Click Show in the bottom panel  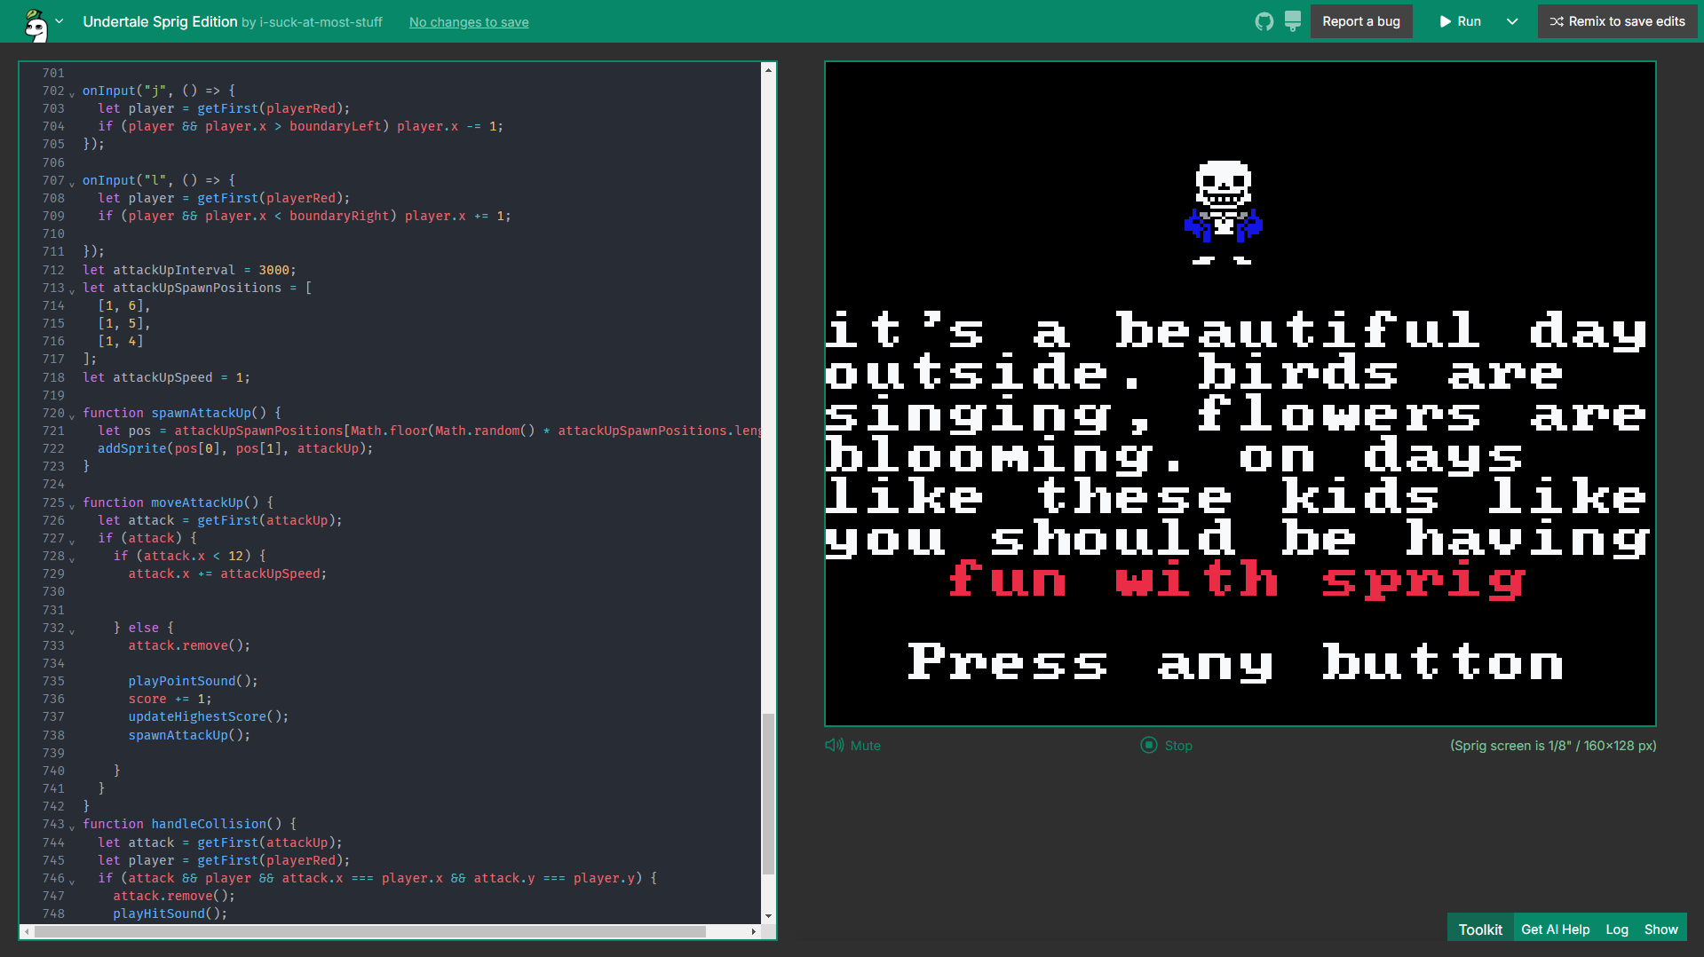(x=1661, y=929)
